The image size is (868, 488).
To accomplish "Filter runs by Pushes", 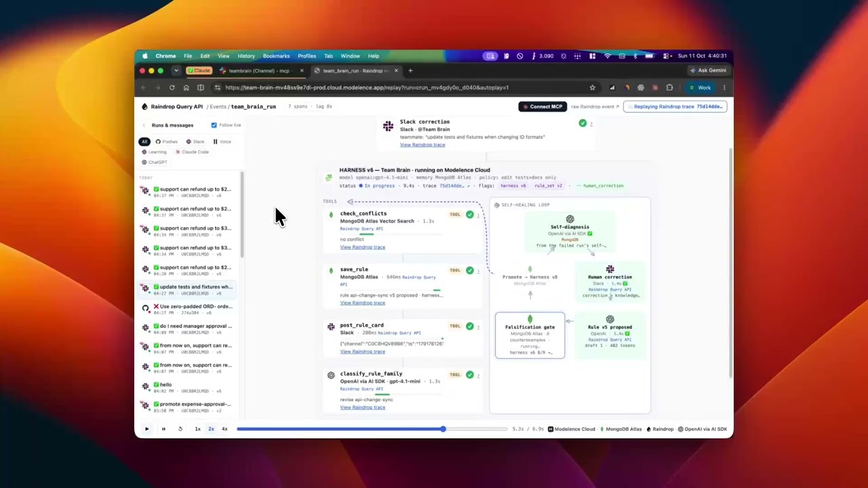I will [x=166, y=142].
